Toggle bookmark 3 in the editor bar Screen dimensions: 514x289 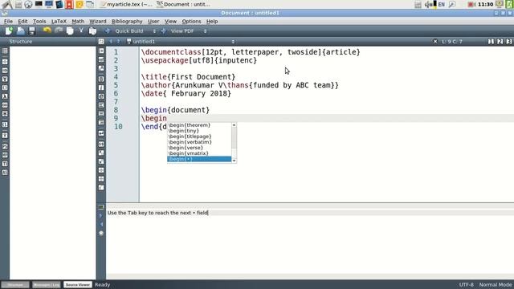point(508,41)
